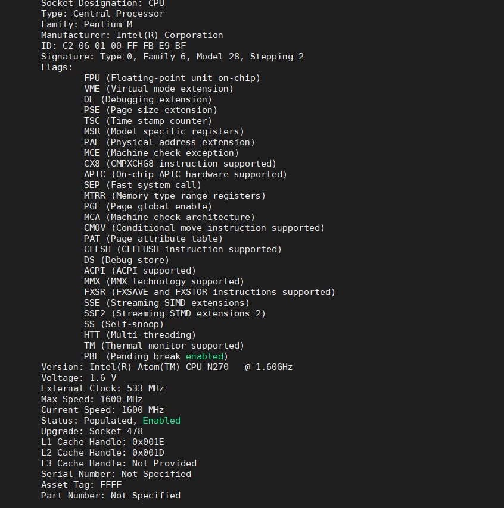Click the "External Clock: 533 MHz" line
504x508 pixels.
pos(102,388)
